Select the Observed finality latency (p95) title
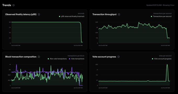The height and width of the screenshot is (94, 178). point(21,14)
